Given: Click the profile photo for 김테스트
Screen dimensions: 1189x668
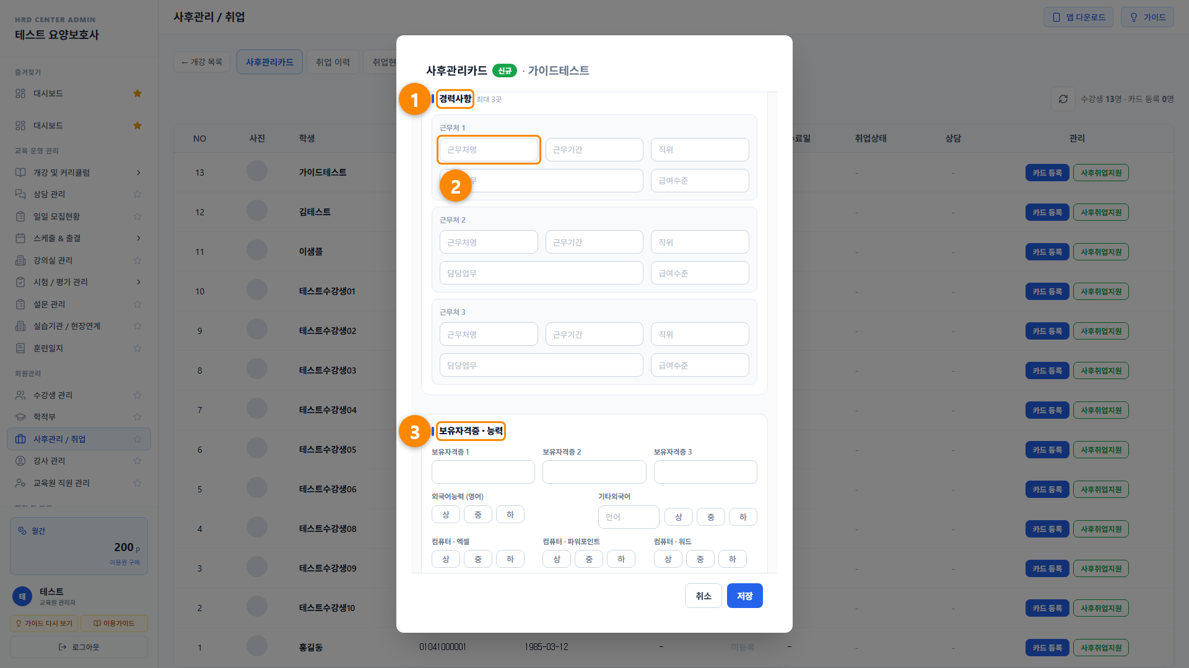Looking at the screenshot, I should [257, 211].
